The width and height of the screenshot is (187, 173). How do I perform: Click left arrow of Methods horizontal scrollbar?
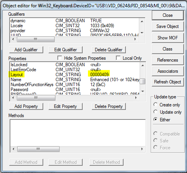click(13, 149)
